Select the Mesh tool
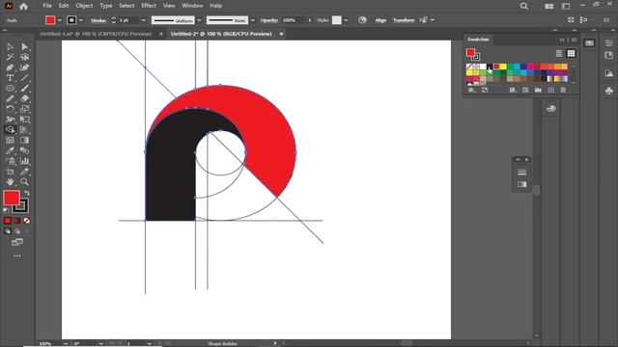Screen dimensions: 618x347 tap(10, 140)
